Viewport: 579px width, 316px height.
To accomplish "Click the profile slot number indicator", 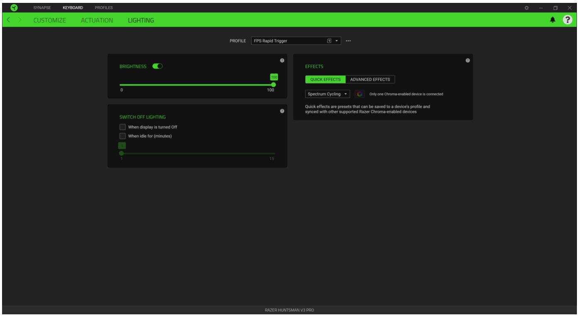I will pos(329,41).
